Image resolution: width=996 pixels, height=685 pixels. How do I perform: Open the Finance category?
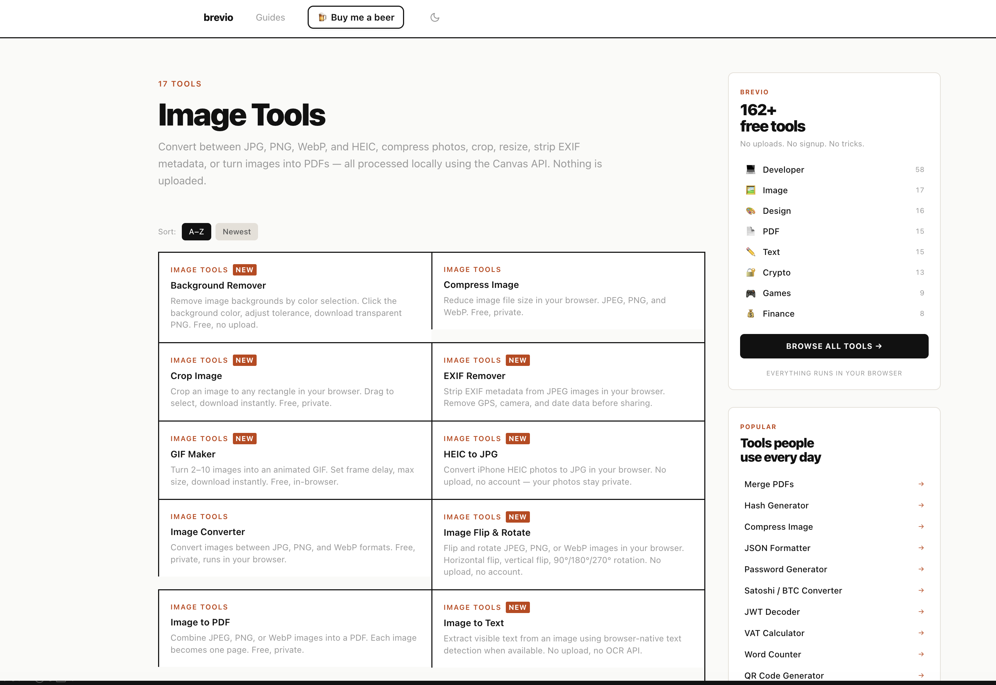point(834,314)
